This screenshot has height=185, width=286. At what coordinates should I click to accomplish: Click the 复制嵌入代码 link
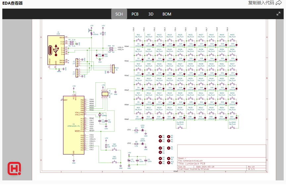pyautogui.click(x=261, y=3)
